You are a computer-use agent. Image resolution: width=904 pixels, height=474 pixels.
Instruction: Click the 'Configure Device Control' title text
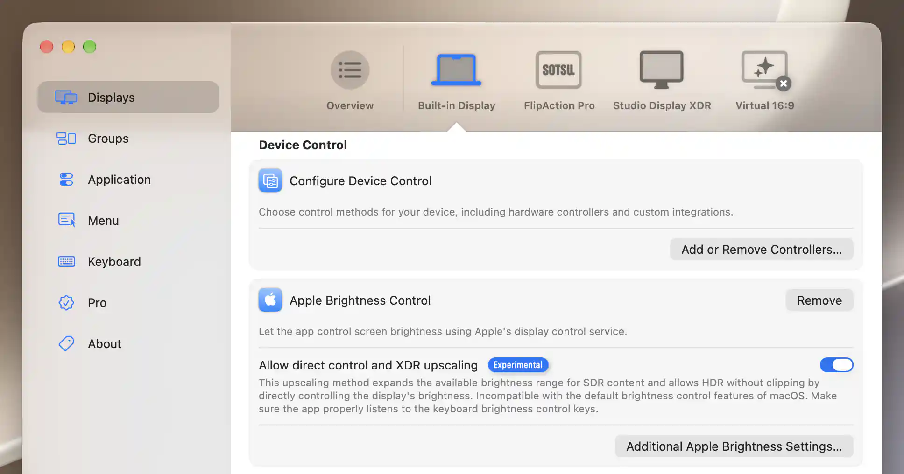[360, 181]
